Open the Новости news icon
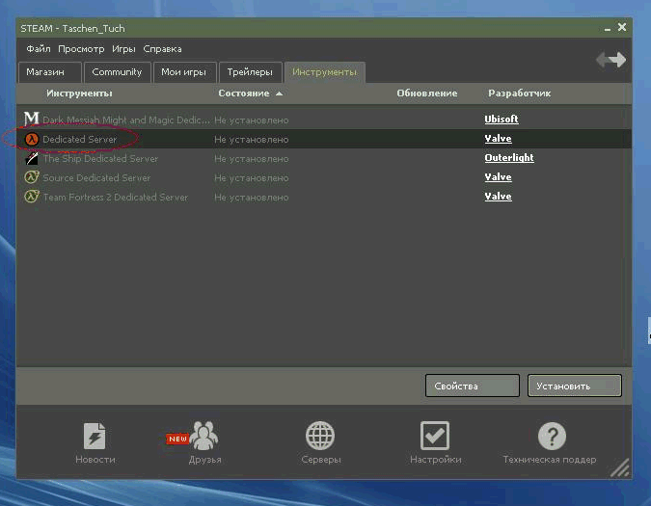 [x=95, y=436]
